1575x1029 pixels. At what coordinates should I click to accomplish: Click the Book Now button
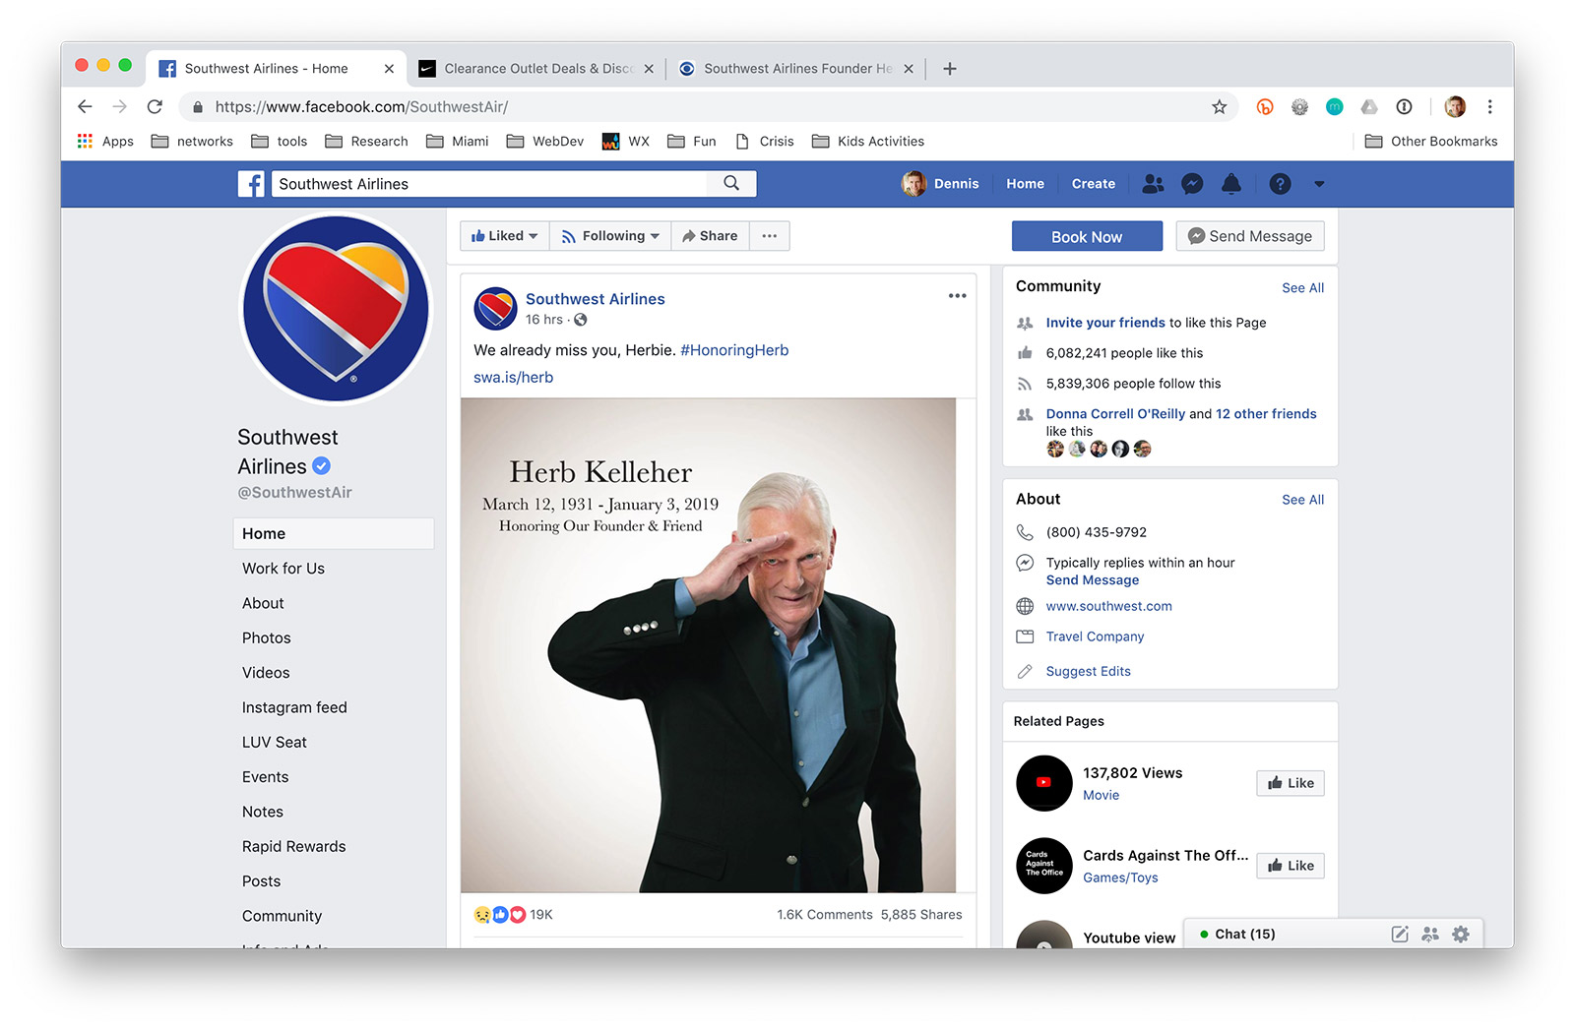1087,237
